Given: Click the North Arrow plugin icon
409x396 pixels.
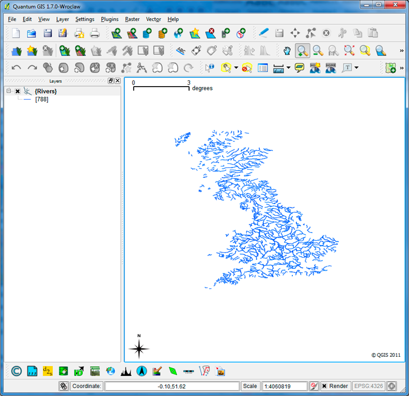Looking at the screenshot, I should click(x=141, y=371).
